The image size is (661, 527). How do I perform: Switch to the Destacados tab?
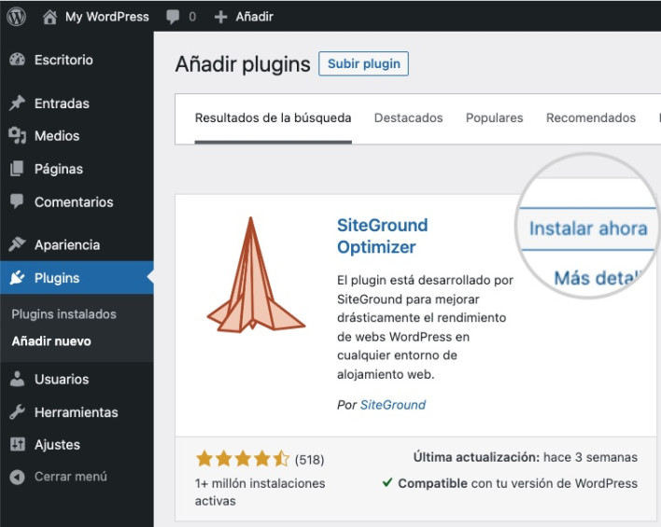pos(409,118)
